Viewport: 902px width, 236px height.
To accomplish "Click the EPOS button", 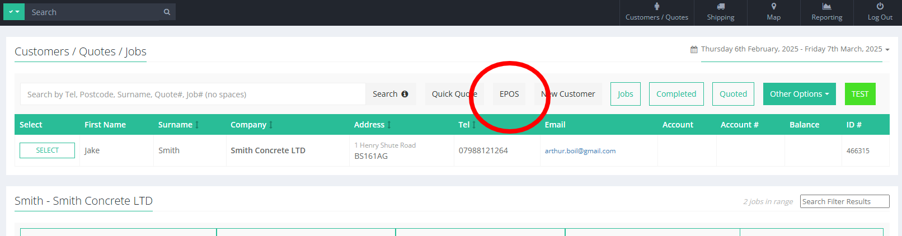I will click(x=509, y=94).
